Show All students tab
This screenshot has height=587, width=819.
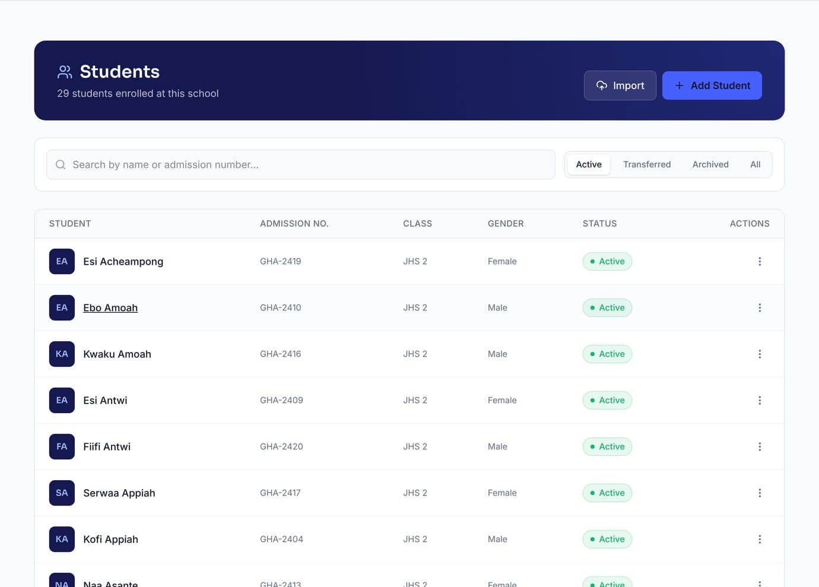[x=755, y=164]
